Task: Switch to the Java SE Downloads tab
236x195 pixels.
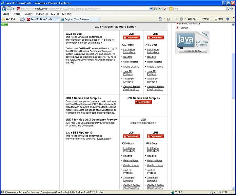Action: pos(41,19)
